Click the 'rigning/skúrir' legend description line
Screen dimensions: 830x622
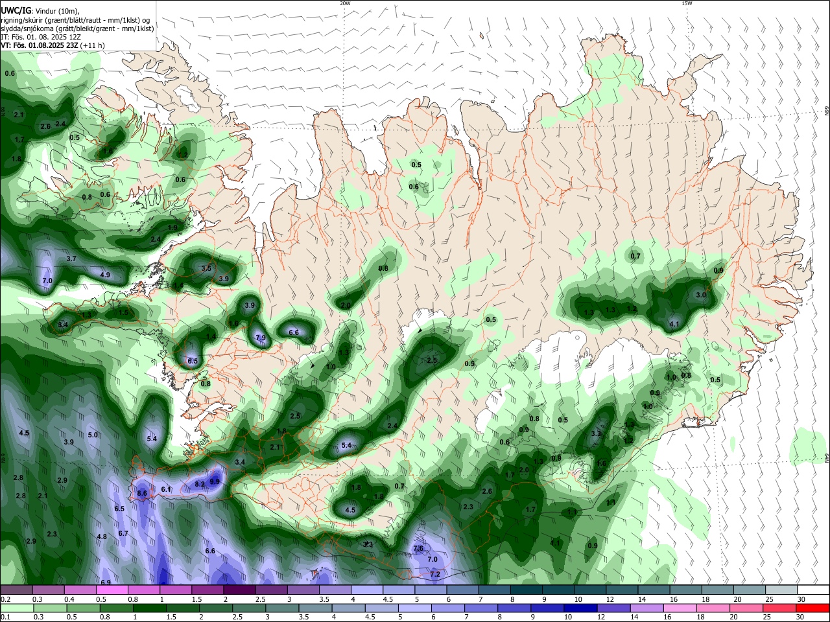coord(75,19)
